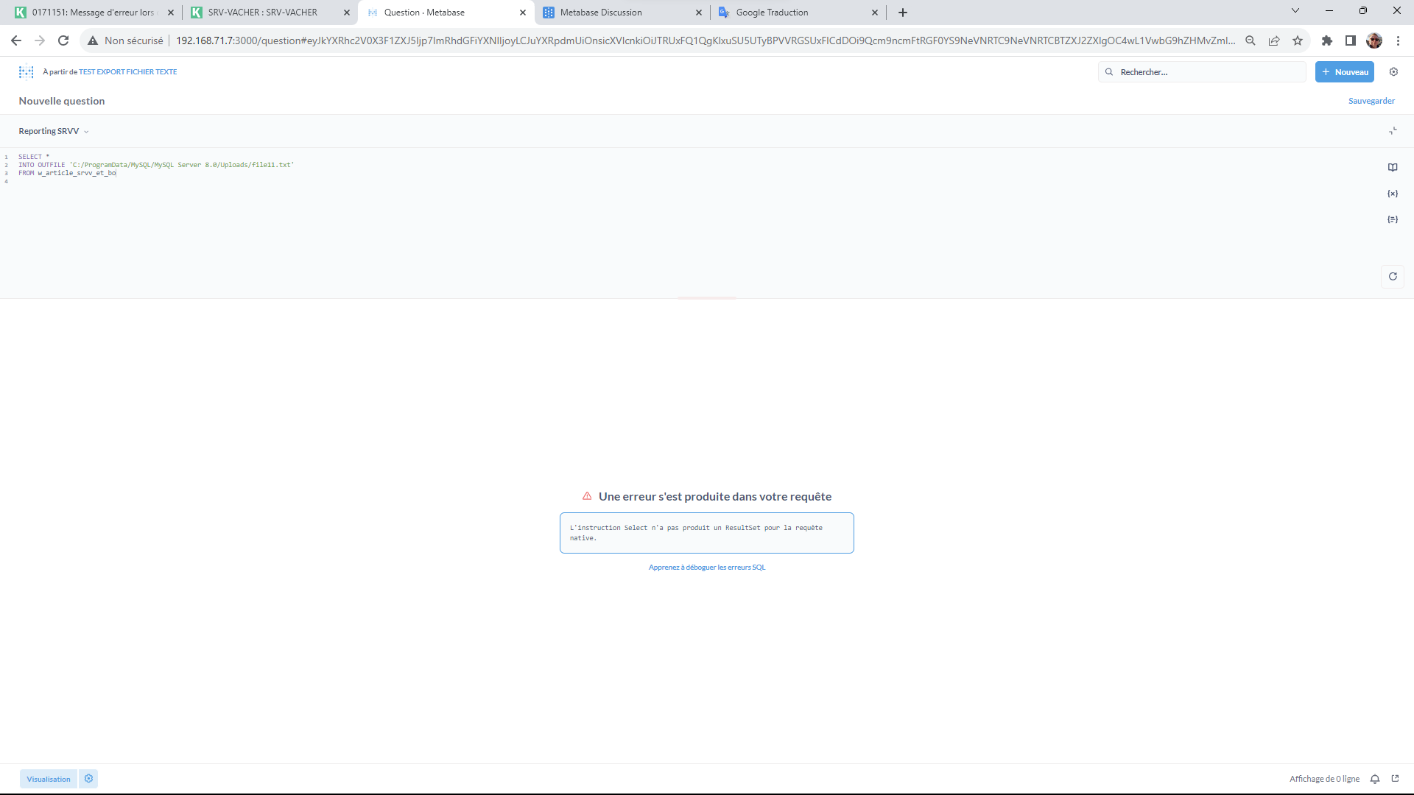Screen dimensions: 1414x795
Task: Click the Affichage de 0 ligne status text
Action: tap(1324, 779)
